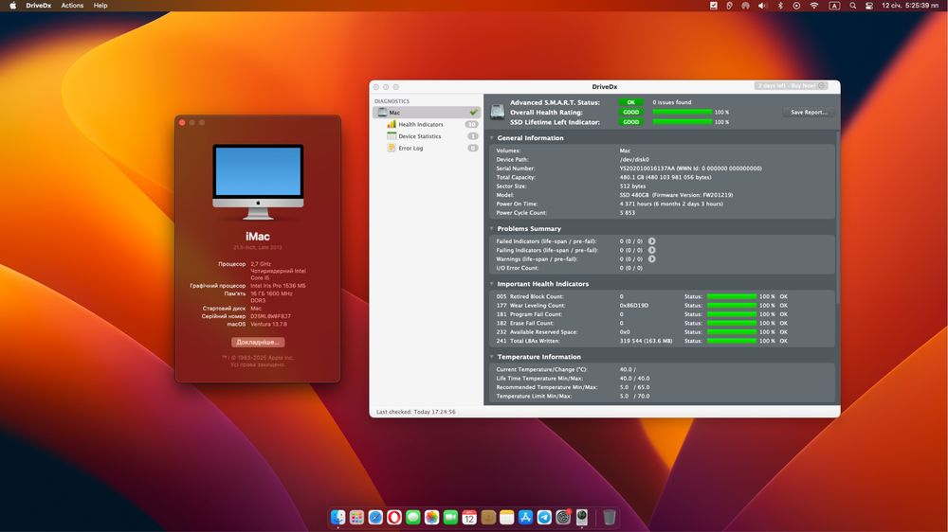Open the Wi-Fi status menu
948x532 pixels.
tap(814, 6)
